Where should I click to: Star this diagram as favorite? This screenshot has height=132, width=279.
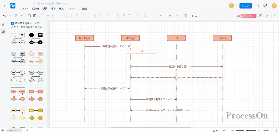tap(34, 3)
